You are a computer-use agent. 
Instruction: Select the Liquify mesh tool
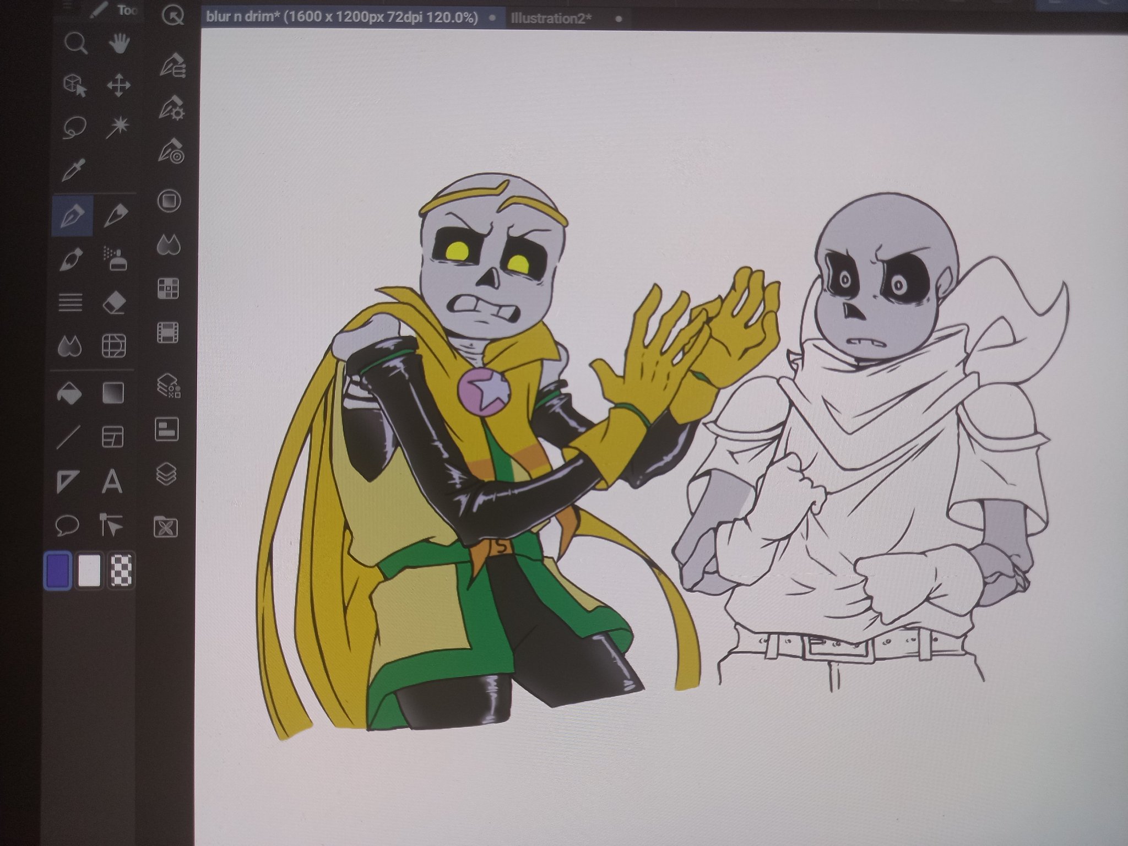(x=114, y=346)
